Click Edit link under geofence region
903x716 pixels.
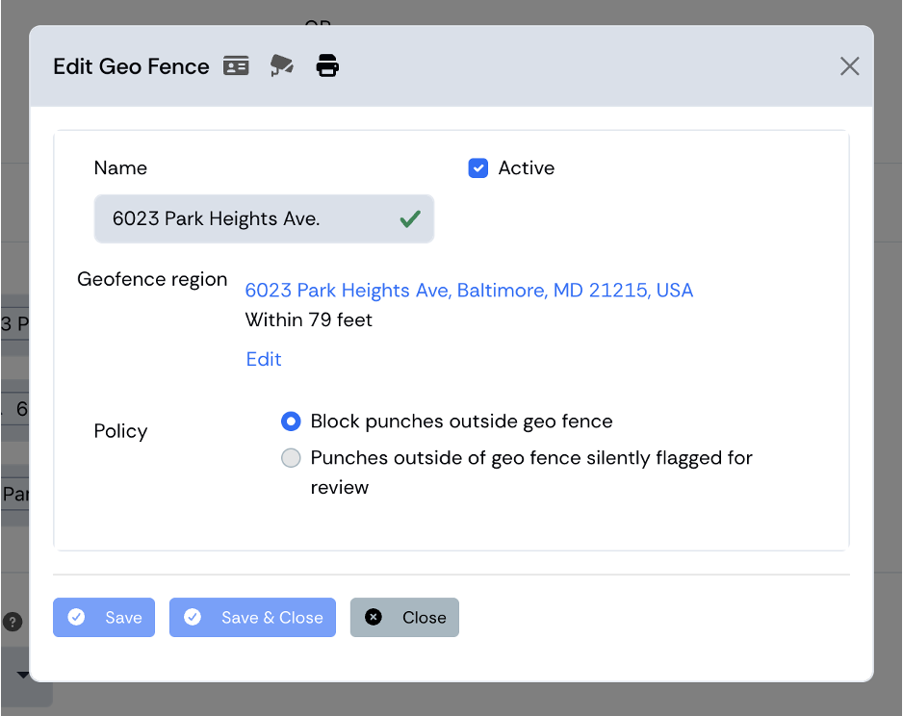click(264, 359)
